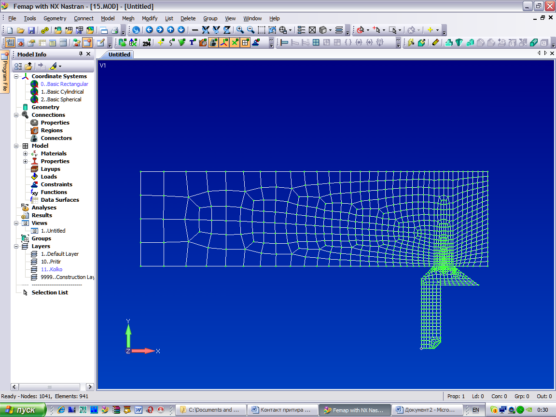
Task: Click the Zoom In magnifier icon
Action: point(240,30)
